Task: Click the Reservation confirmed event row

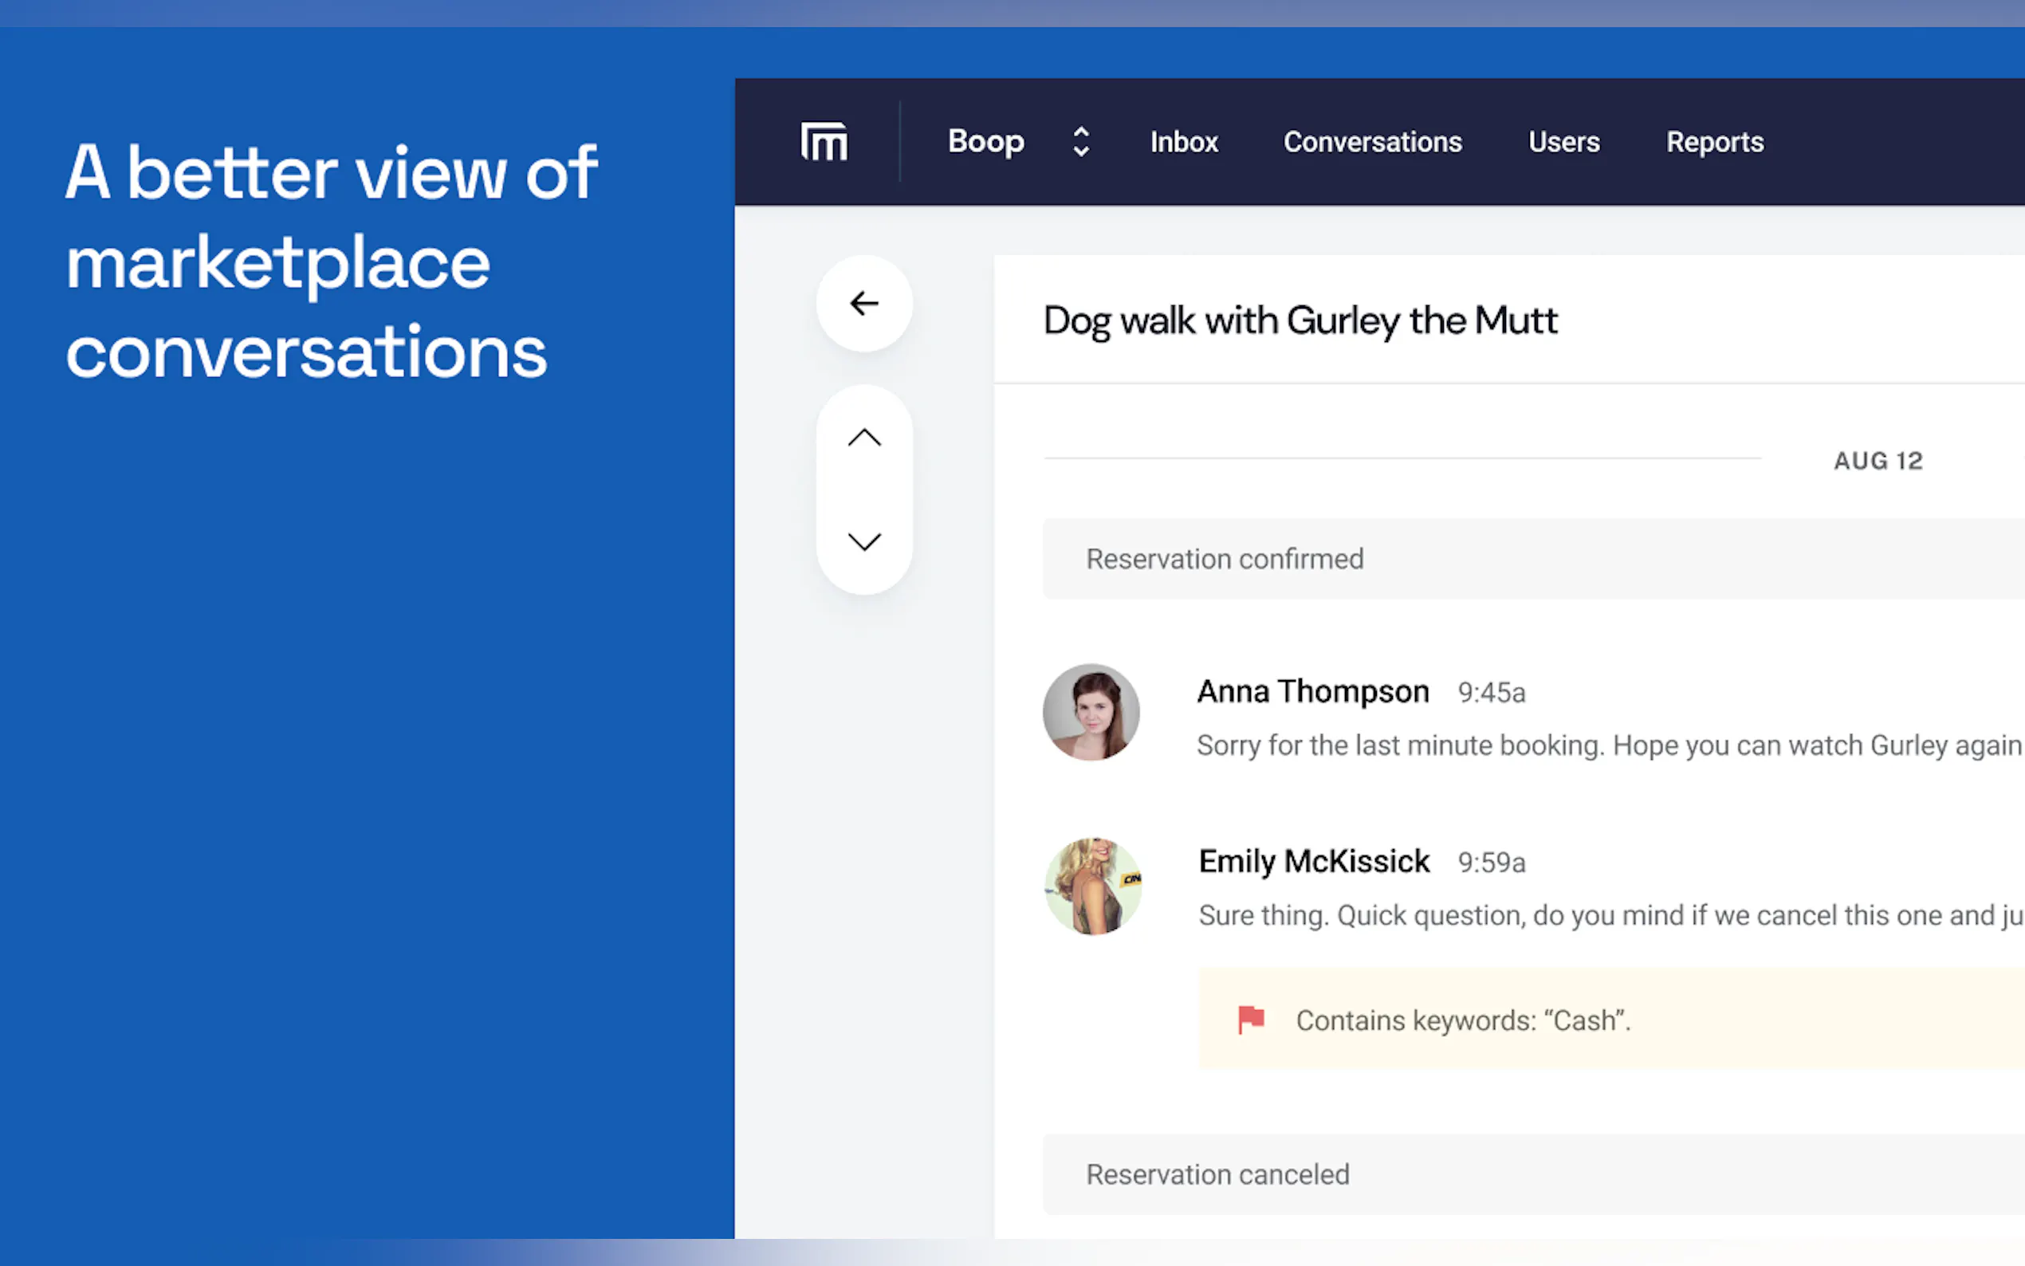Action: click(x=1224, y=559)
